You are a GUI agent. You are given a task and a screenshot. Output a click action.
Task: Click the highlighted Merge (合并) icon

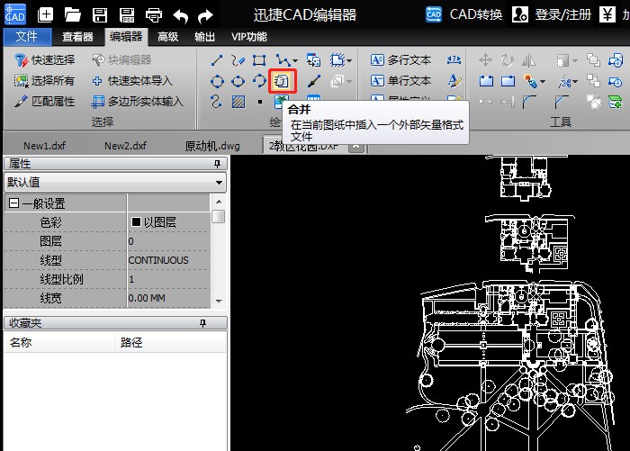pos(283,81)
